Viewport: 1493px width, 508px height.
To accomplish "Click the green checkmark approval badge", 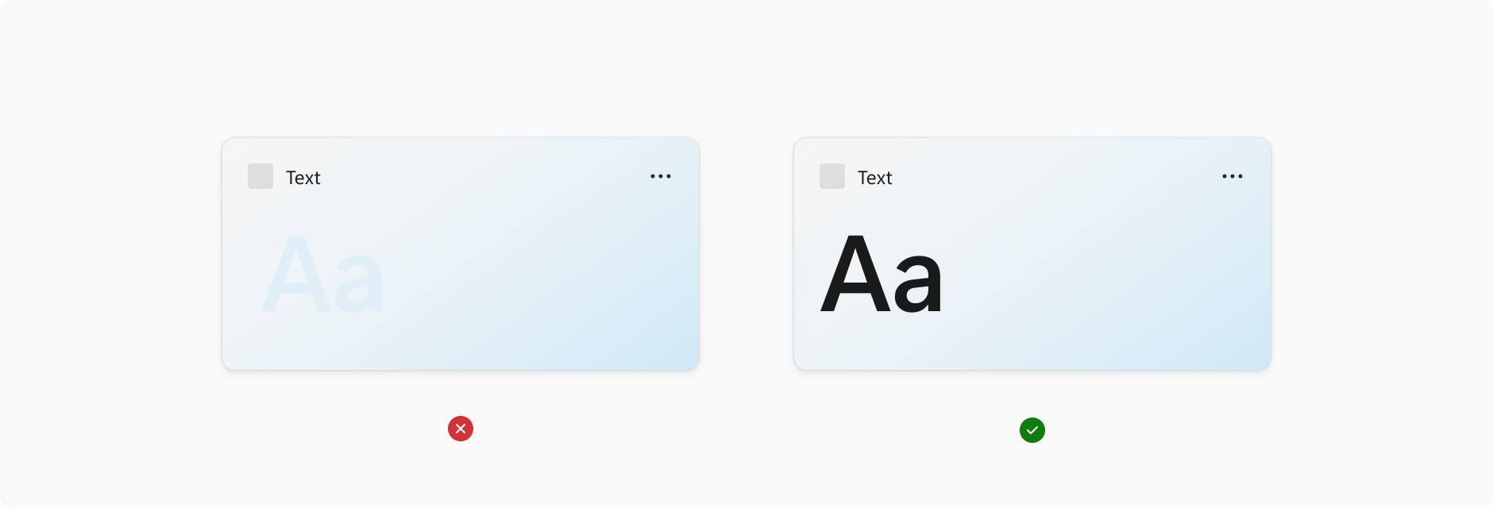I will pyautogui.click(x=1032, y=429).
